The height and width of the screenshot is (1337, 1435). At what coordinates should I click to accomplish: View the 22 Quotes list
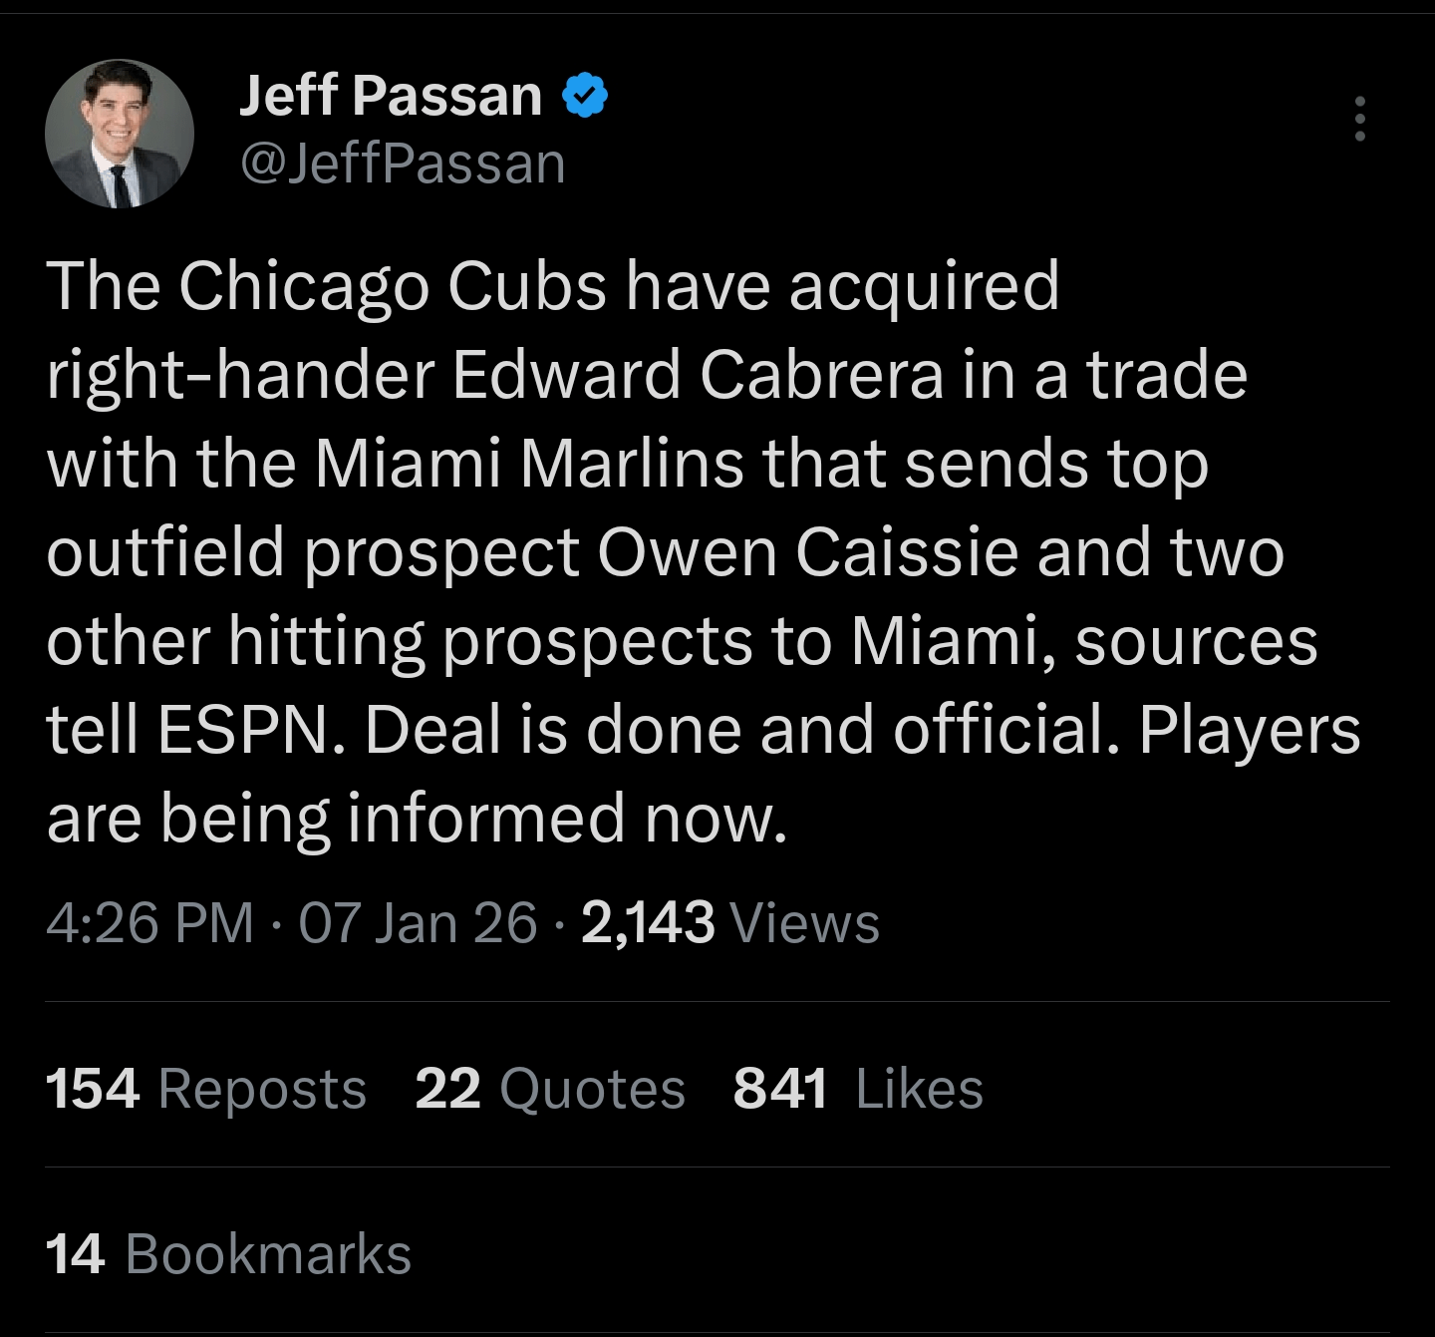549,1088
